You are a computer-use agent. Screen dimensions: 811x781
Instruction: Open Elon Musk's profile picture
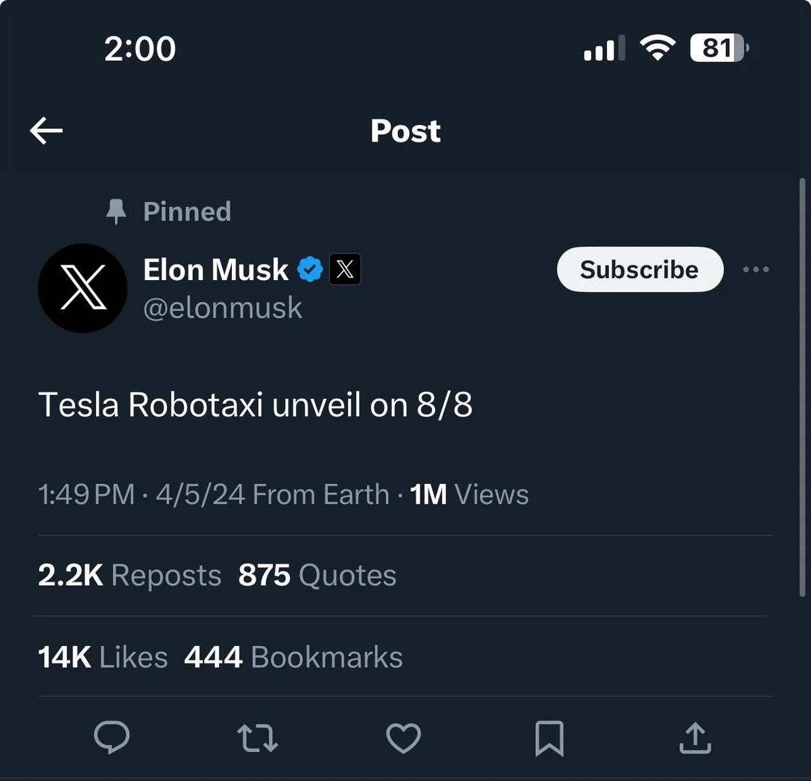[82, 288]
